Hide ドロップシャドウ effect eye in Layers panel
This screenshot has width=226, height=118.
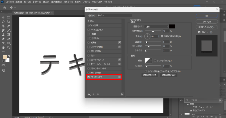point(191,111)
